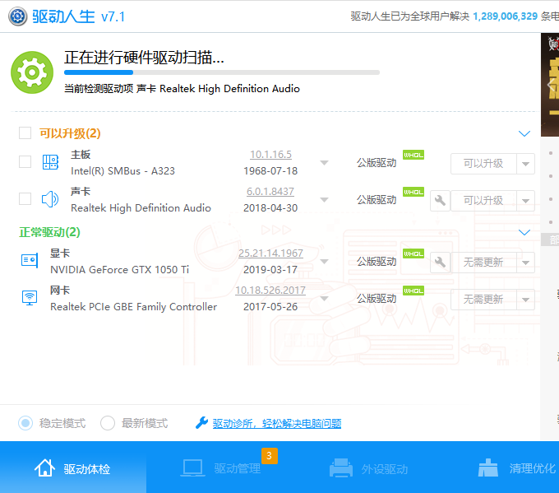The image size is (559, 493).
Task: Check the Realtek High Definition Audio checkbox
Action: 25,199
